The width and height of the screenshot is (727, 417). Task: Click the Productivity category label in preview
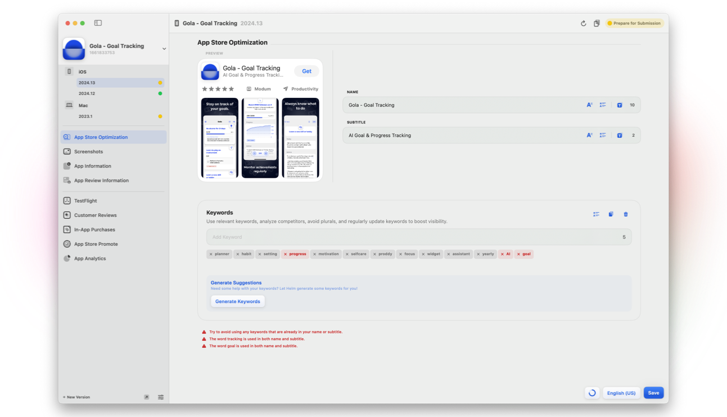tap(301, 89)
